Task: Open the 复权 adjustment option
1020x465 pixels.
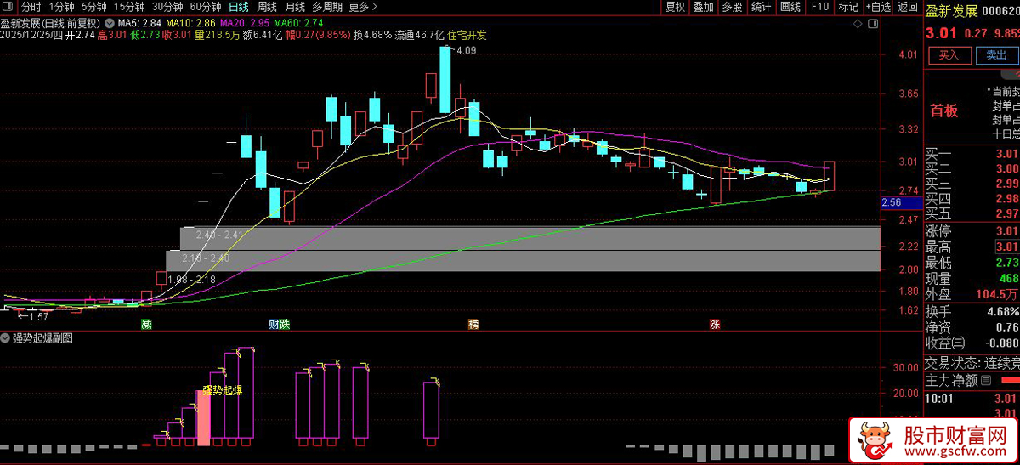Action: click(675, 7)
